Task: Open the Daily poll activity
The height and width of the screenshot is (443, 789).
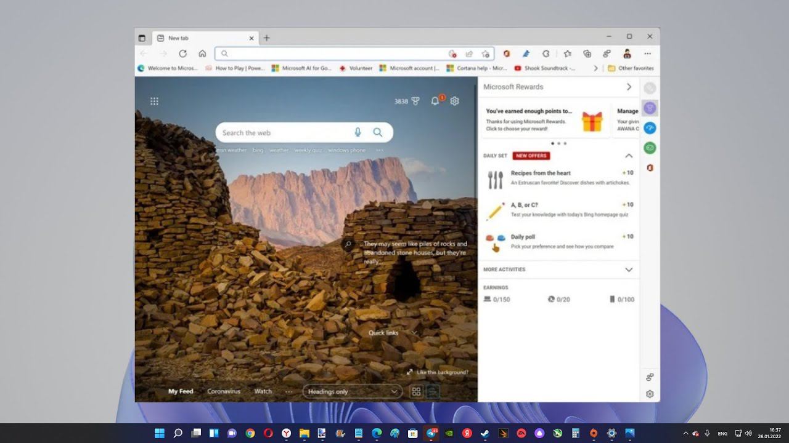Action: pos(560,242)
